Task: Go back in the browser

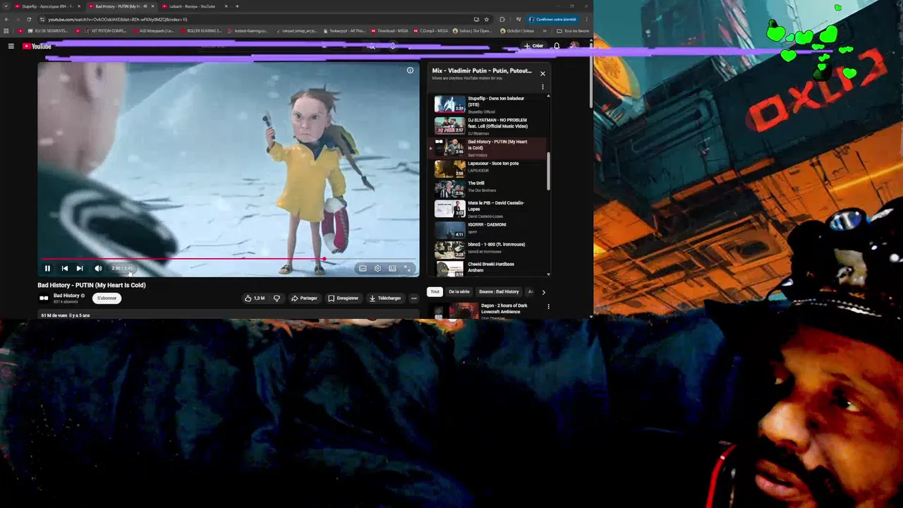Action: tap(6, 19)
